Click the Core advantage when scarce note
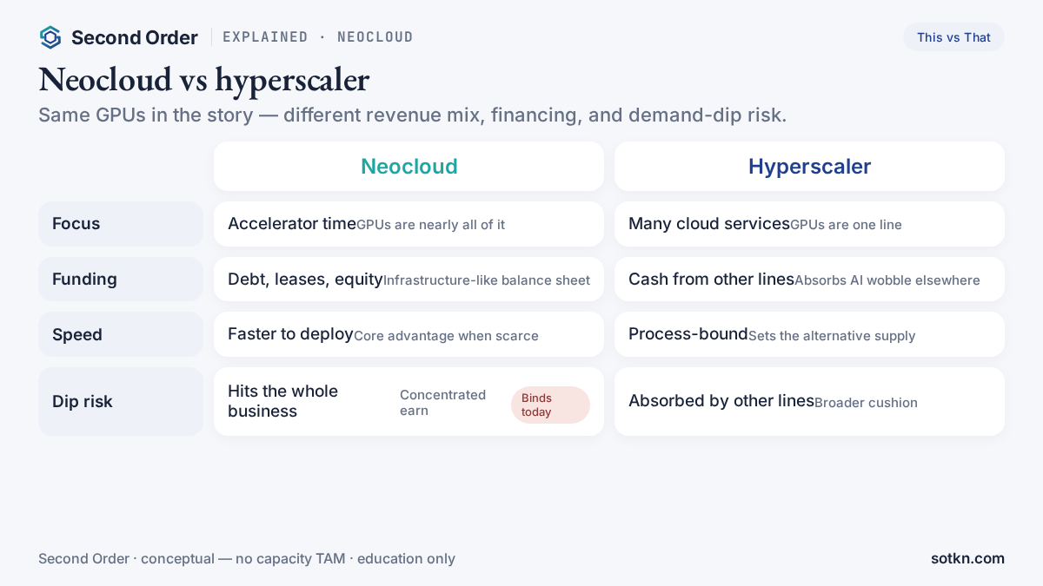This screenshot has height=586, width=1043. 446,336
